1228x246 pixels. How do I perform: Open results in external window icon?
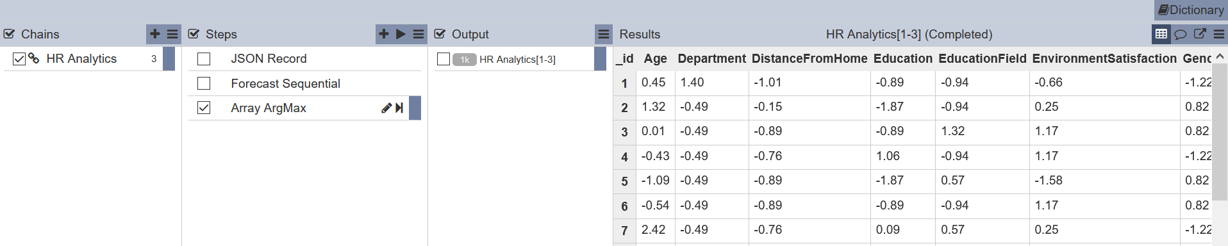pyautogui.click(x=1200, y=34)
